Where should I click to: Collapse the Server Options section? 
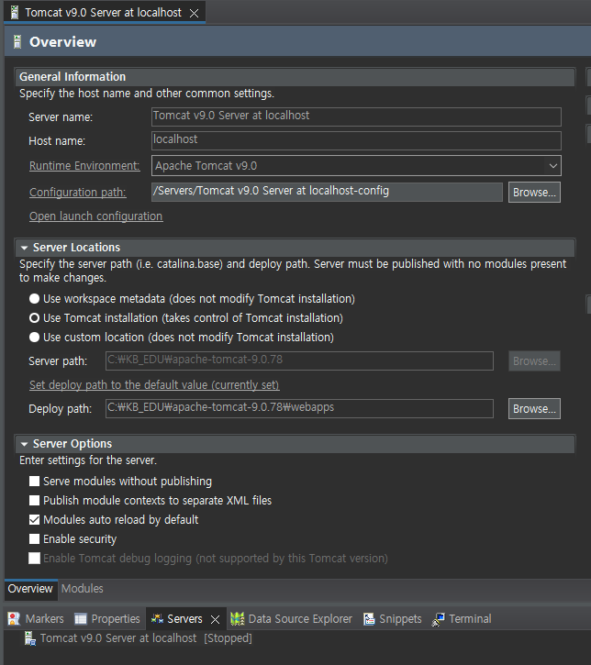tap(24, 444)
